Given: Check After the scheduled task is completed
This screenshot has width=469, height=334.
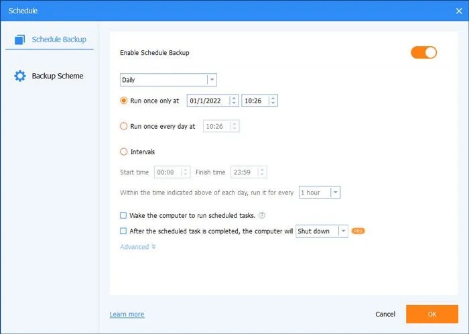Looking at the screenshot, I should pos(123,231).
